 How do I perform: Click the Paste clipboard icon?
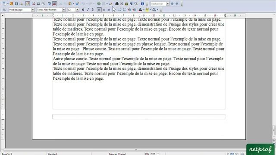[x=70, y=4]
